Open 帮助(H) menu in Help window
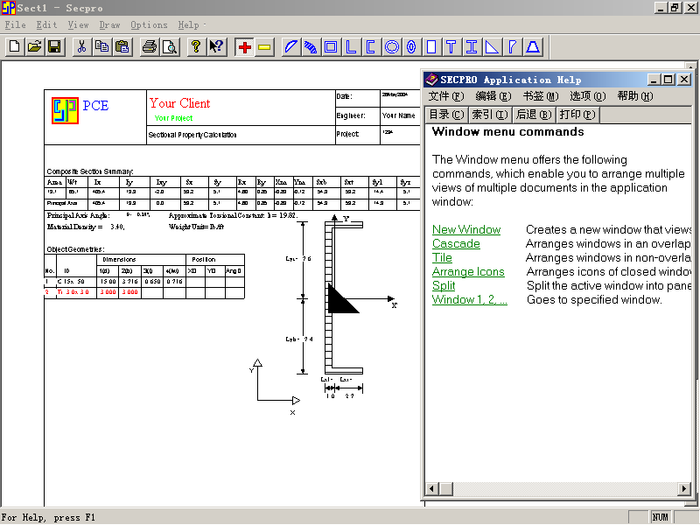This screenshot has height=525, width=700. (x=635, y=96)
